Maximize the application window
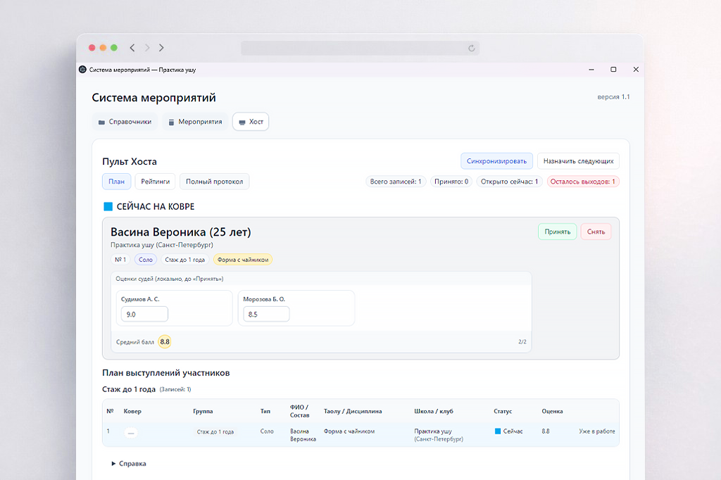Image resolution: width=721 pixels, height=480 pixels. pos(613,70)
